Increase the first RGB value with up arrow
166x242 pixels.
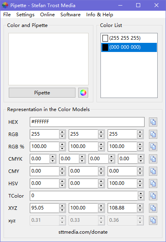point(62,132)
